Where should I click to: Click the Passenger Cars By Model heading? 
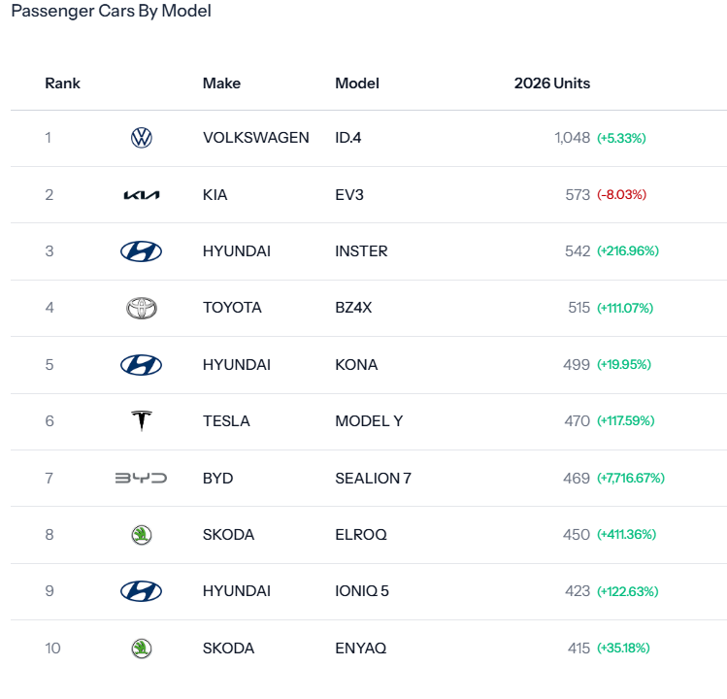click(112, 11)
